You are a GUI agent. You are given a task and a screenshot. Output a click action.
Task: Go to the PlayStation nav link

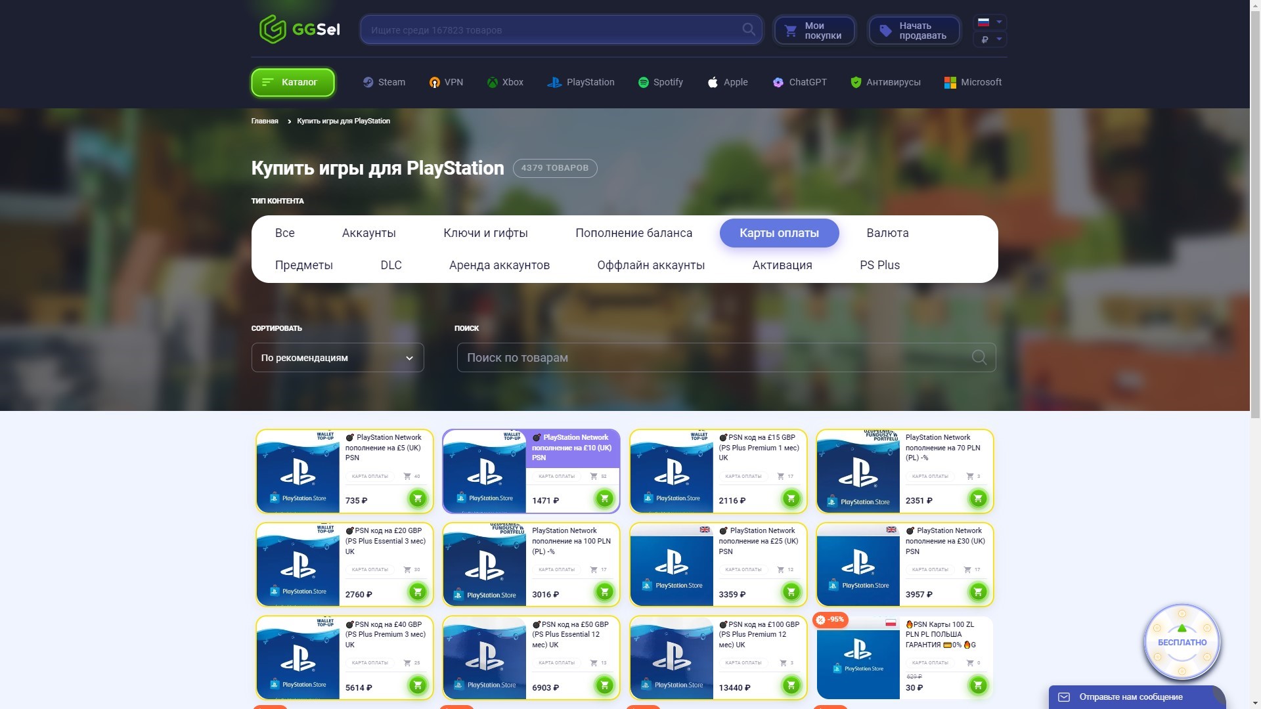[581, 82]
